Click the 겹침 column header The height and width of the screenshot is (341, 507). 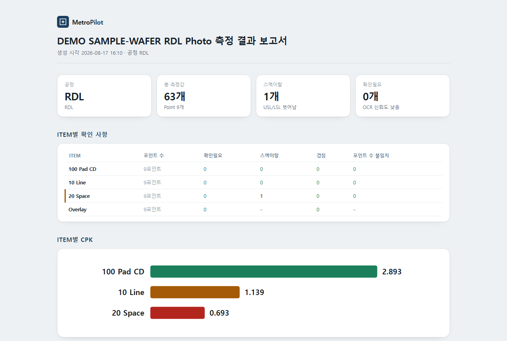(x=321, y=155)
